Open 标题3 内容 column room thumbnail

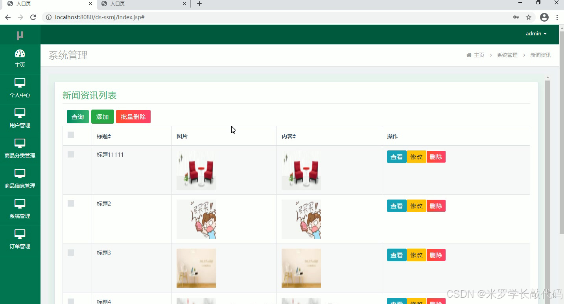pos(301,268)
